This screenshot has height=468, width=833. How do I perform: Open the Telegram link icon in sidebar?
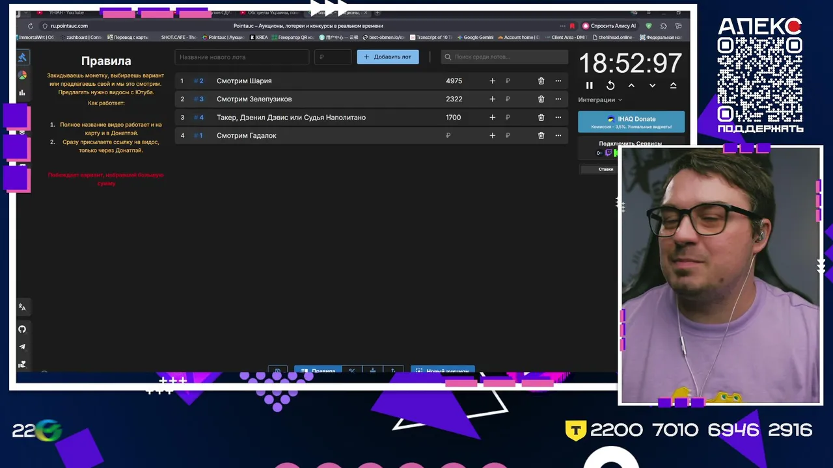point(22,347)
